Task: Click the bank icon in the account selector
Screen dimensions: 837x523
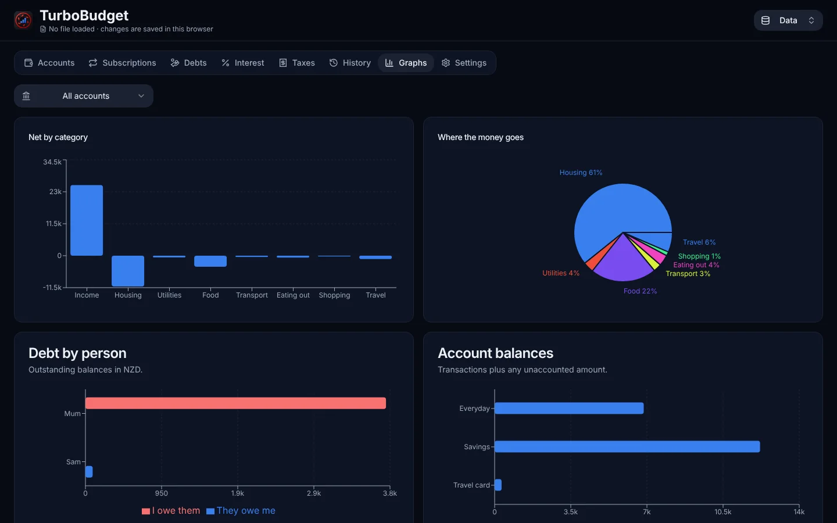Action: [26, 96]
